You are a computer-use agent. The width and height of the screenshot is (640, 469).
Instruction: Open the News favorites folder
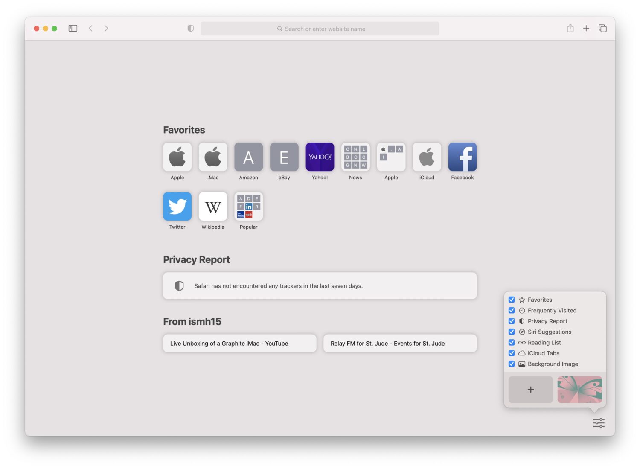pyautogui.click(x=355, y=157)
